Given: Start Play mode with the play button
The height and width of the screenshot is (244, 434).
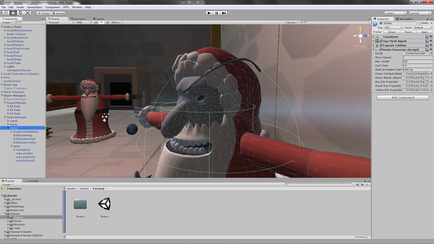Looking at the screenshot, I should pyautogui.click(x=209, y=13).
